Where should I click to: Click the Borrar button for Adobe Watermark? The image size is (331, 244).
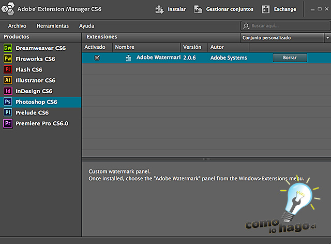click(290, 58)
